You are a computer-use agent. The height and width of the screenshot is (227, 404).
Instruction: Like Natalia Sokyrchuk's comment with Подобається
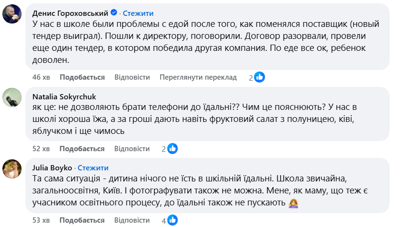82,149
